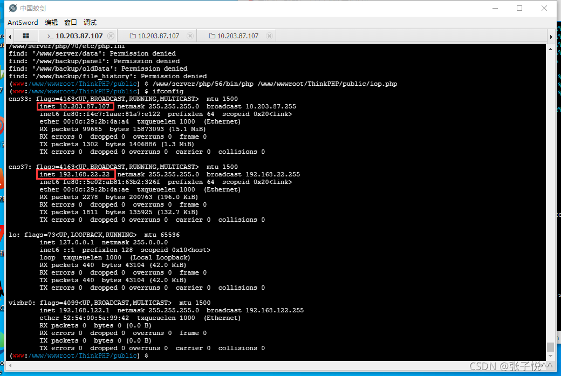This screenshot has height=376, width=561.
Task: Click '/www/wwwroot/ThinkPHP/public/iop.php' path text
Action: (x=327, y=84)
